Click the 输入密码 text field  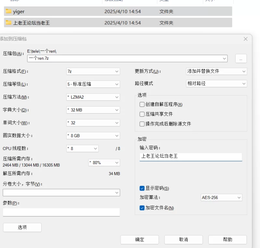[x=191, y=156]
